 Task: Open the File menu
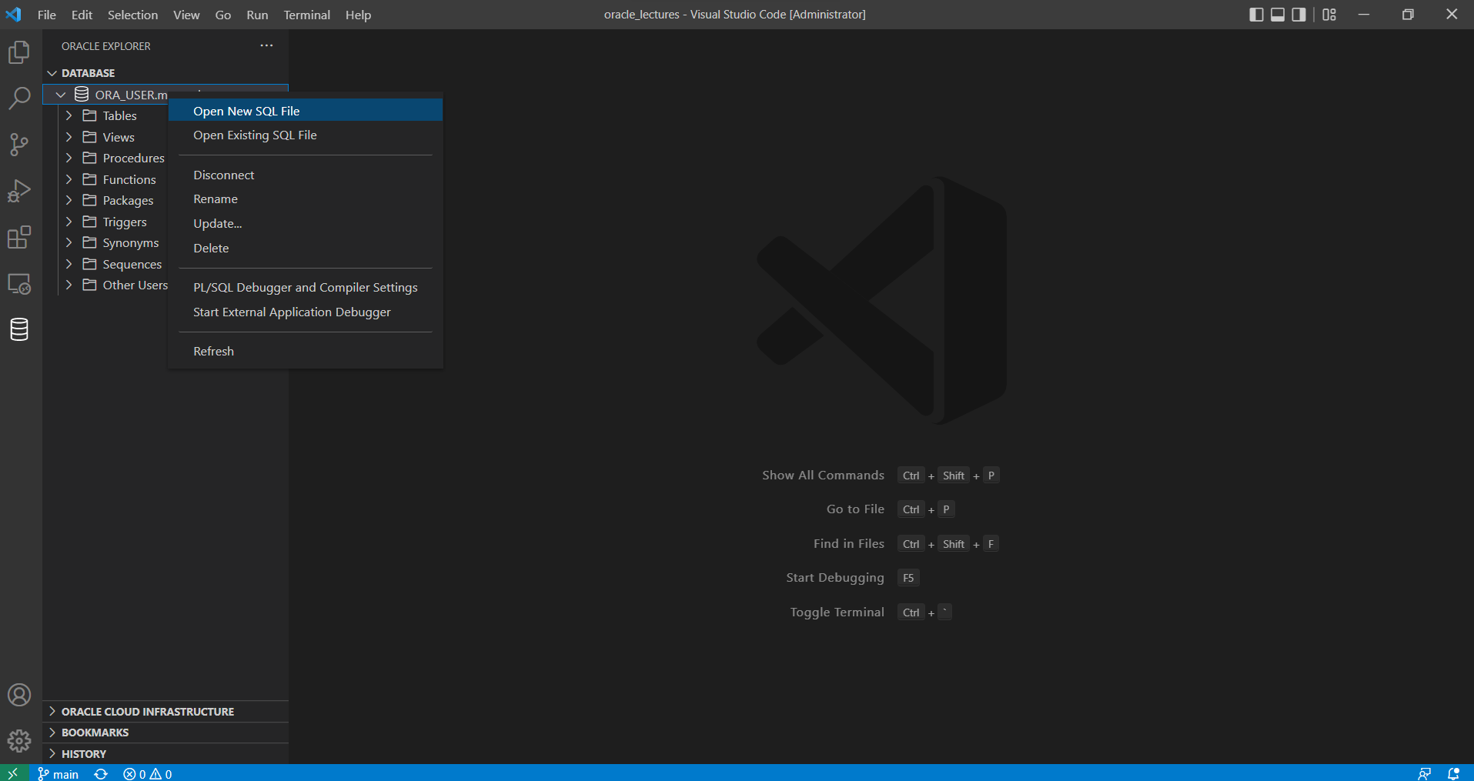tap(47, 15)
